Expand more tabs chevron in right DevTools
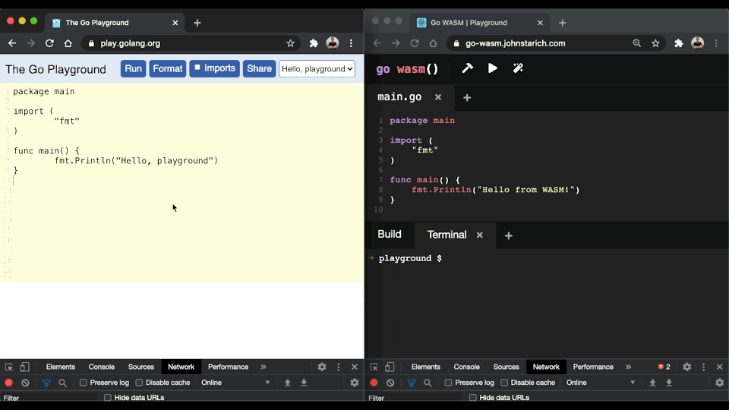 628,367
